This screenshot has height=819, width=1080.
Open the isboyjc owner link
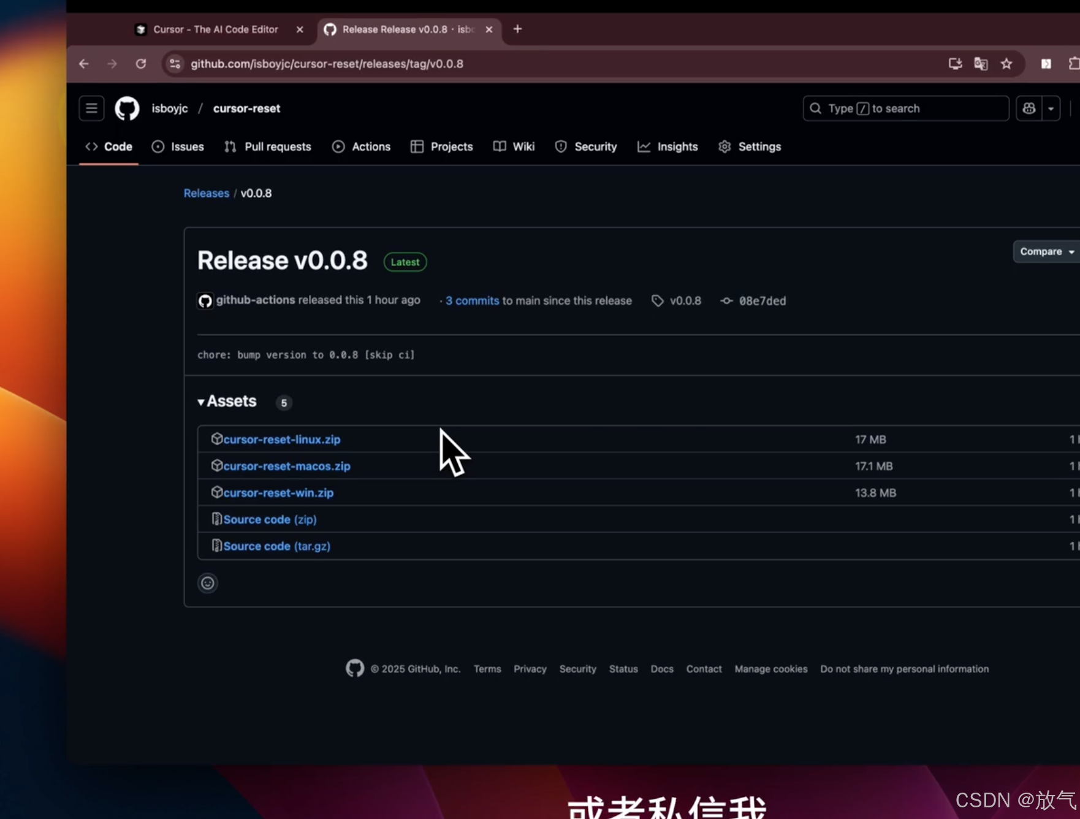(170, 109)
